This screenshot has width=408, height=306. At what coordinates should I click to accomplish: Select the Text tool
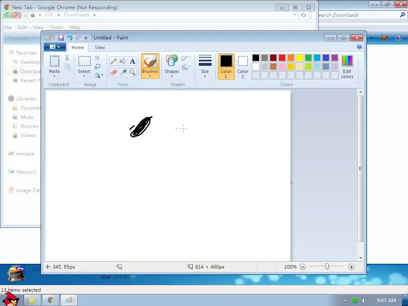point(132,61)
